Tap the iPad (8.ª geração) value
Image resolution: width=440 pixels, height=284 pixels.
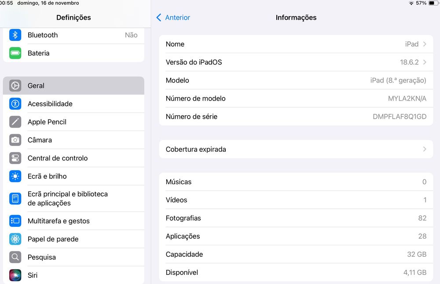398,80
